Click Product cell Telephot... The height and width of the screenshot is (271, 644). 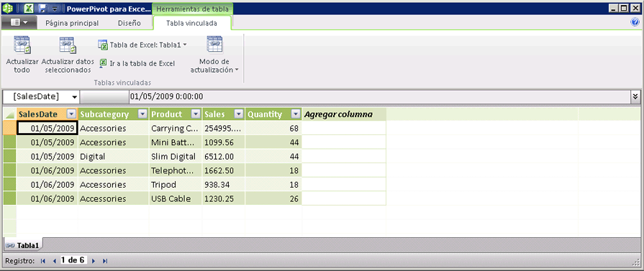(x=176, y=170)
